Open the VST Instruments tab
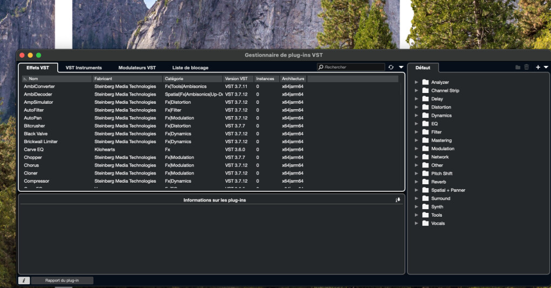 (84, 68)
